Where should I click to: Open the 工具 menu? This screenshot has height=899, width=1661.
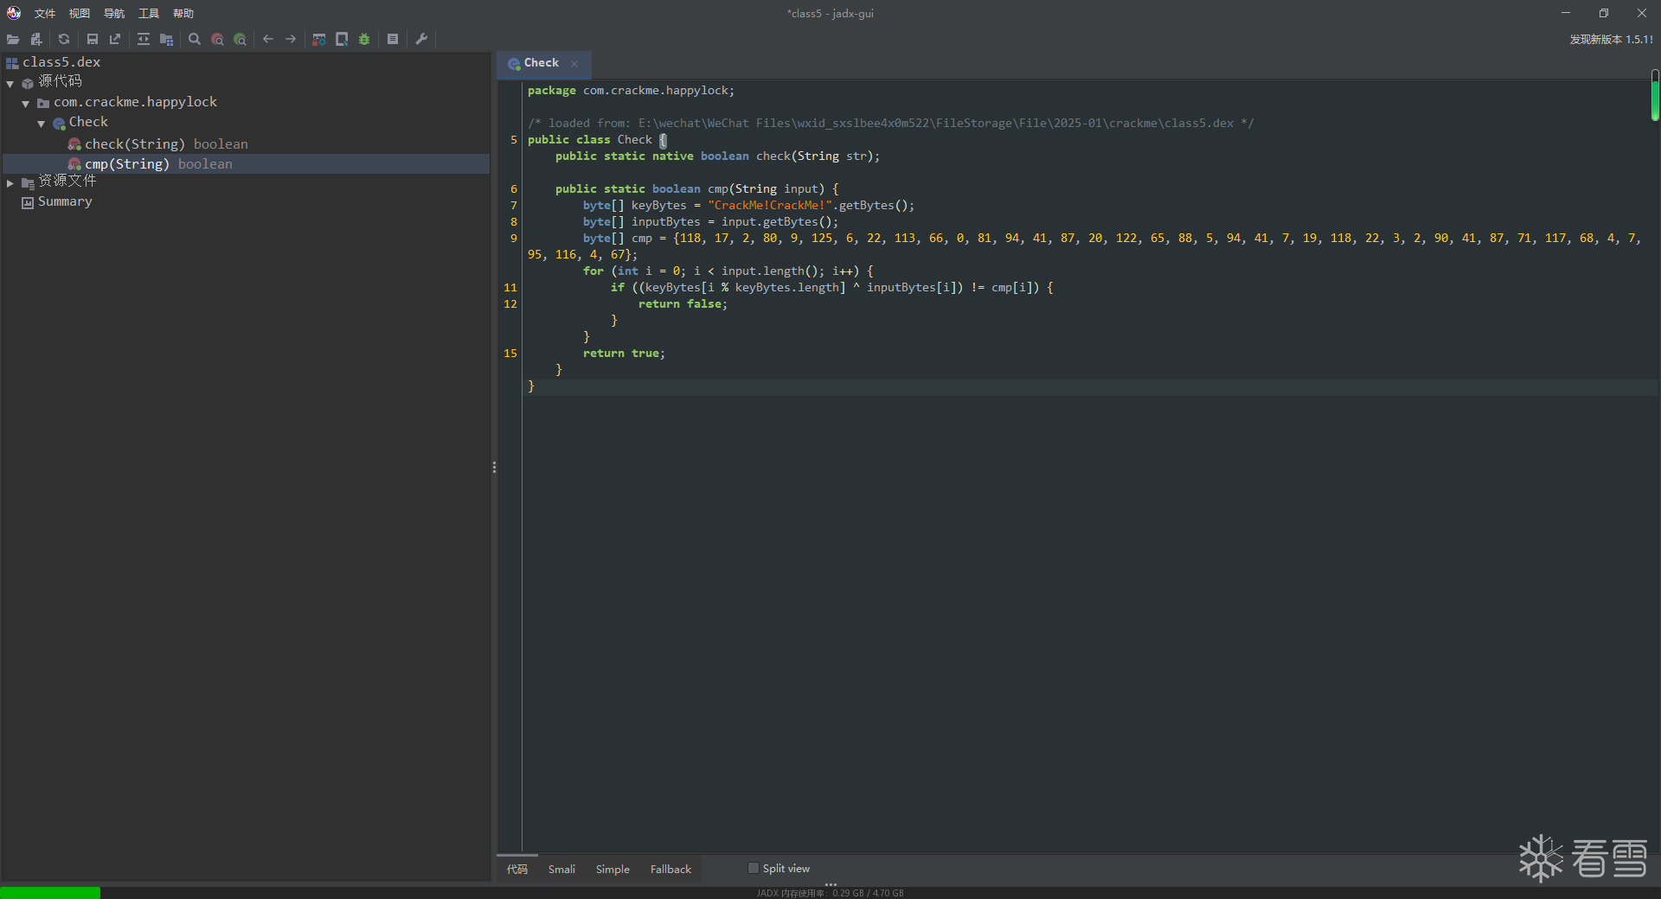(x=149, y=13)
